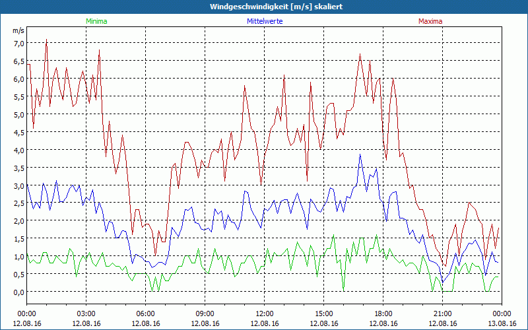The image size is (528, 330).
Task: Select the 03:00 time axis label
Action: 86,313
